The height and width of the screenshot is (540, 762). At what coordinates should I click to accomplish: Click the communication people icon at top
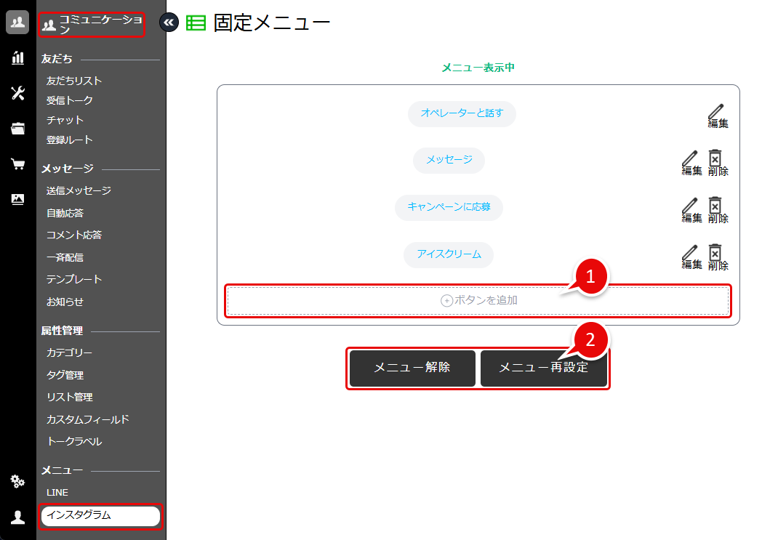click(x=17, y=22)
